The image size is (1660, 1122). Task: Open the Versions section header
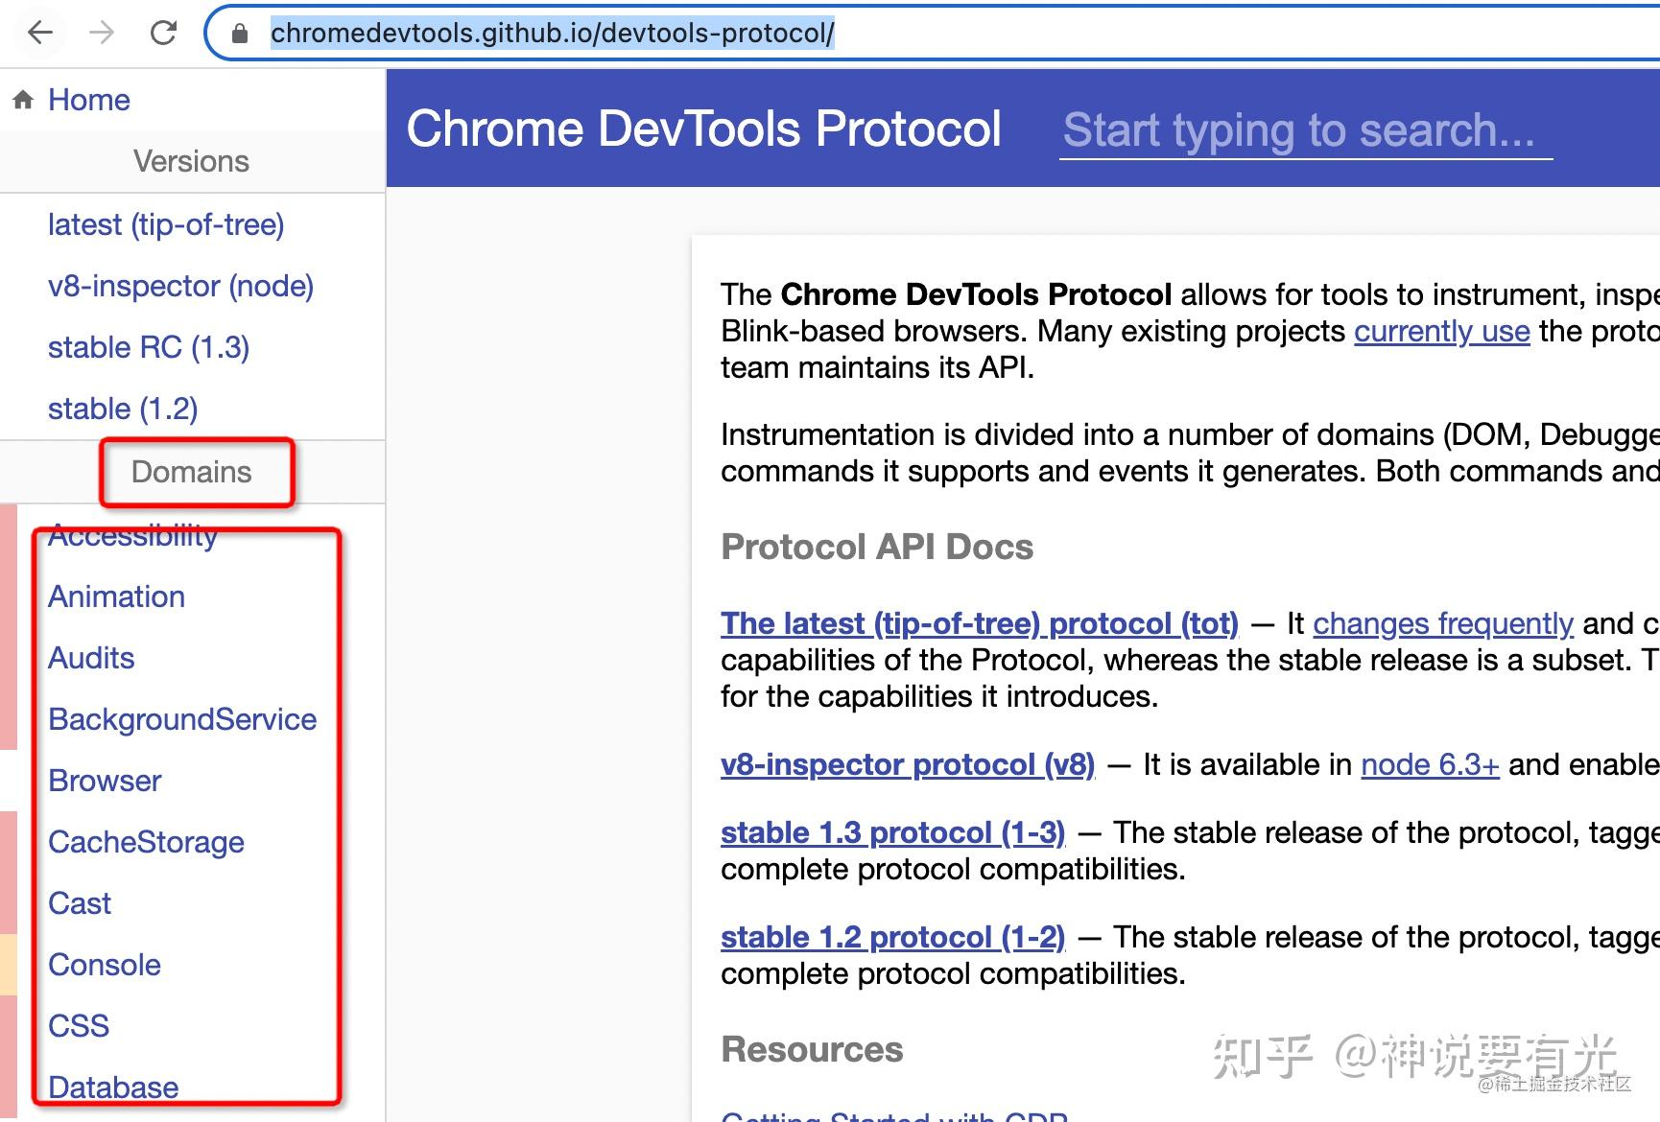pyautogui.click(x=191, y=161)
